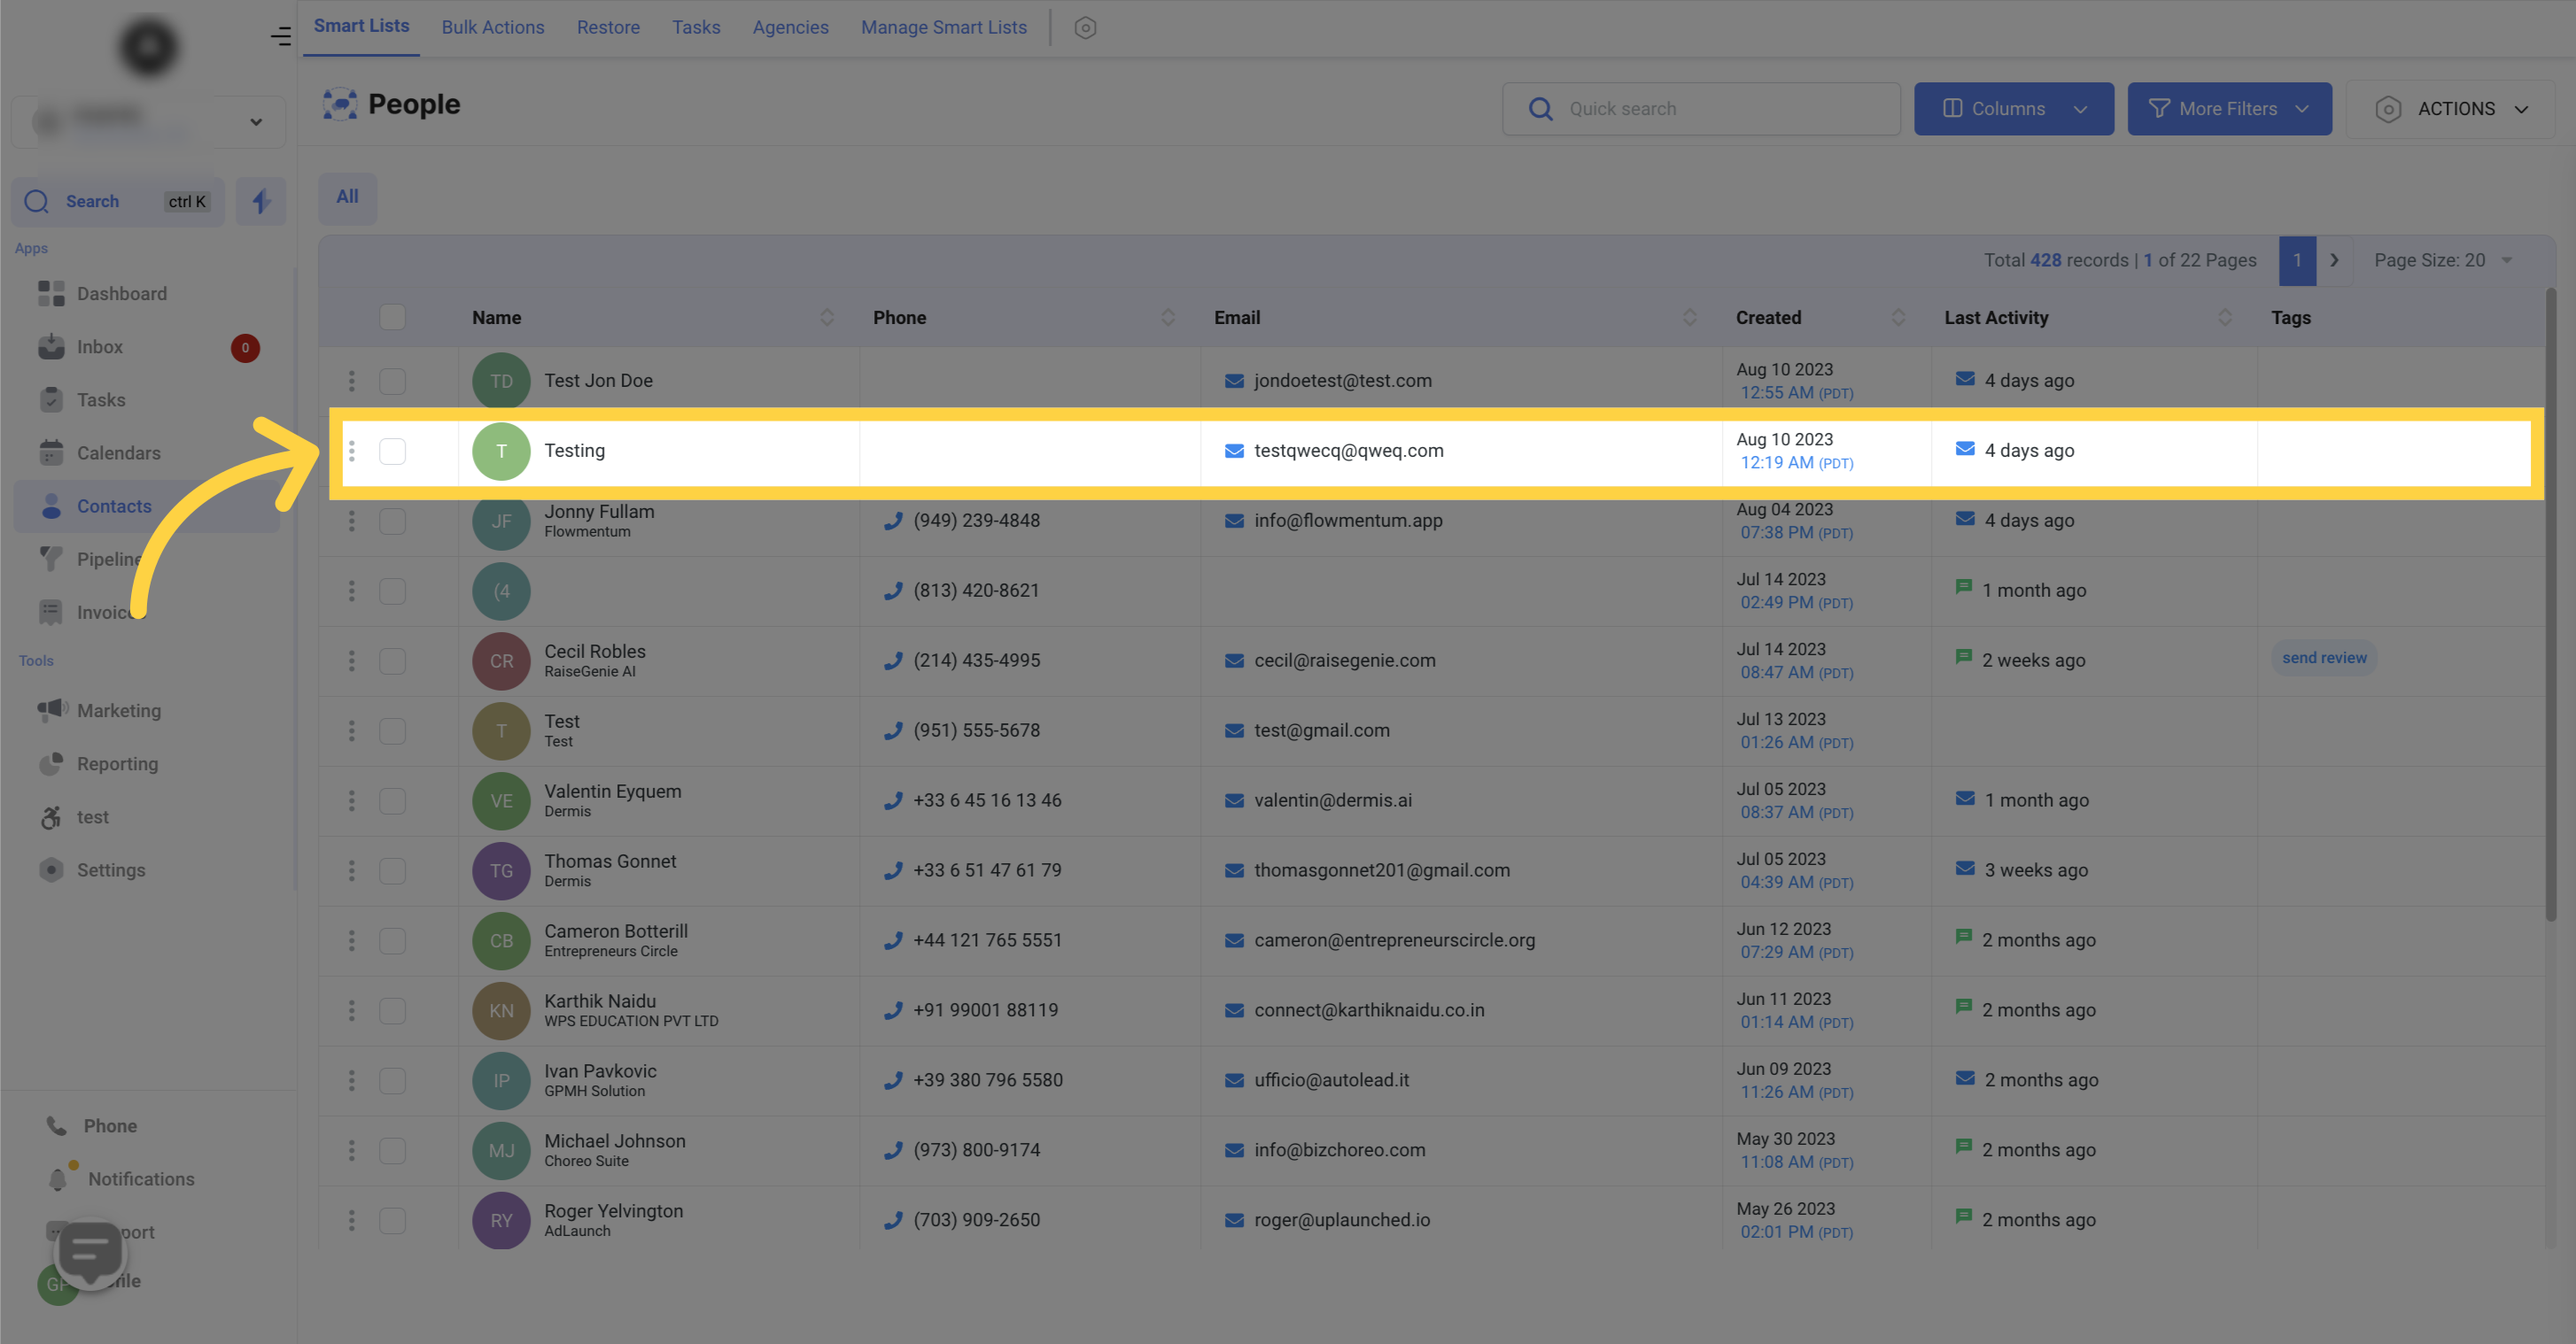
Task: Select the checkbox for Michael Johnson
Action: (392, 1150)
